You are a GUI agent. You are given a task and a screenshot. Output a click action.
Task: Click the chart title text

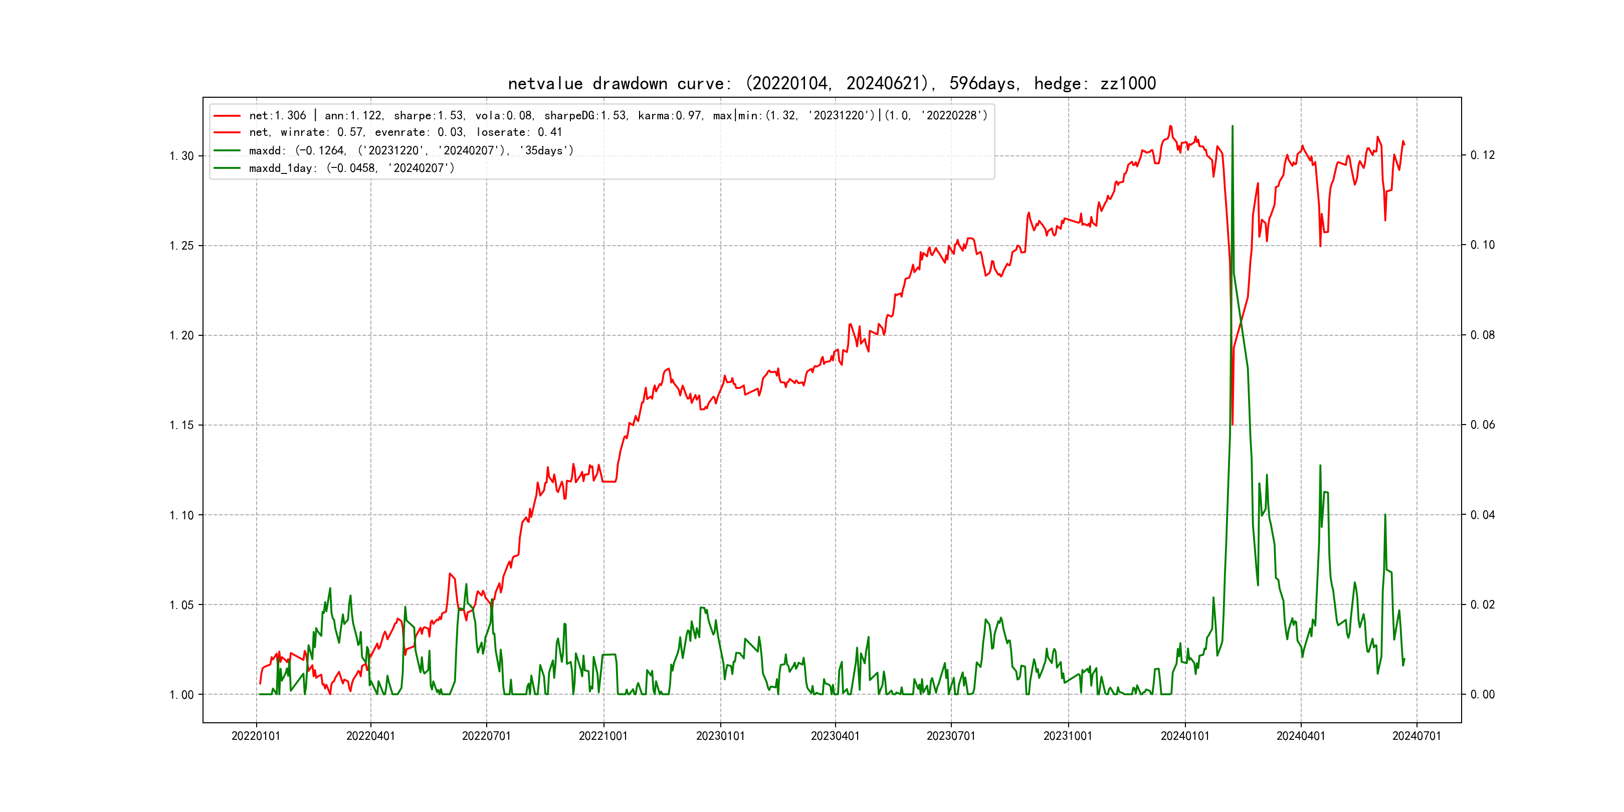(x=832, y=83)
